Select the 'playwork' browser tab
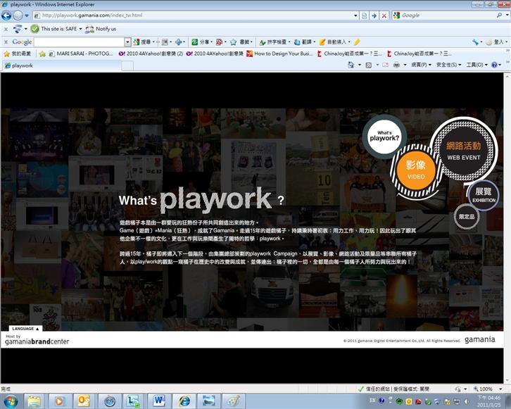 (62, 65)
